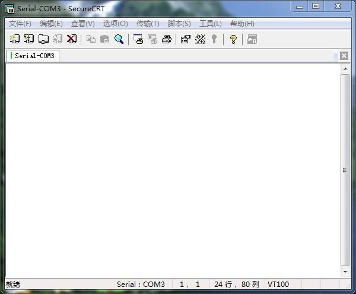Click the scrollbar up arrow

point(345,69)
